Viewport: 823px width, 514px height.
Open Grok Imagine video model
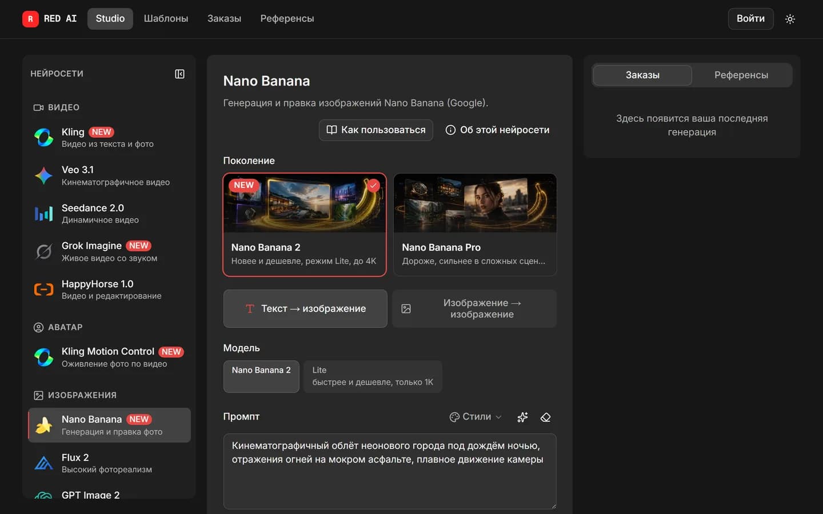(x=109, y=251)
